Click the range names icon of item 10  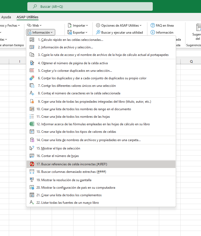click(32, 109)
